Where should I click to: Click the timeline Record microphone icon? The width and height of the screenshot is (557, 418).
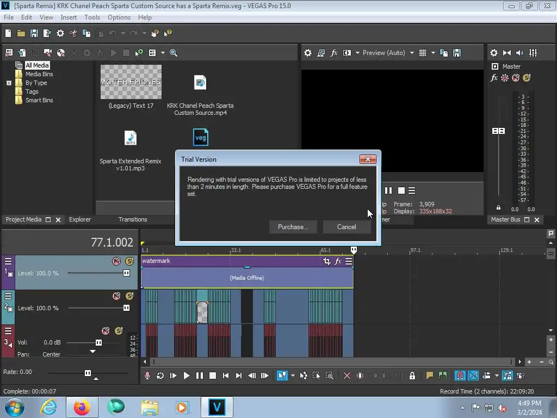coord(147,376)
